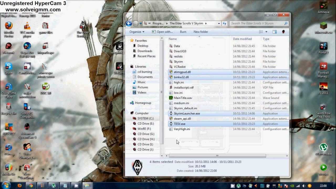Open Nero StartSmart desktop icon
The height and width of the screenshot is (189, 336).
pyautogui.click(x=27, y=171)
